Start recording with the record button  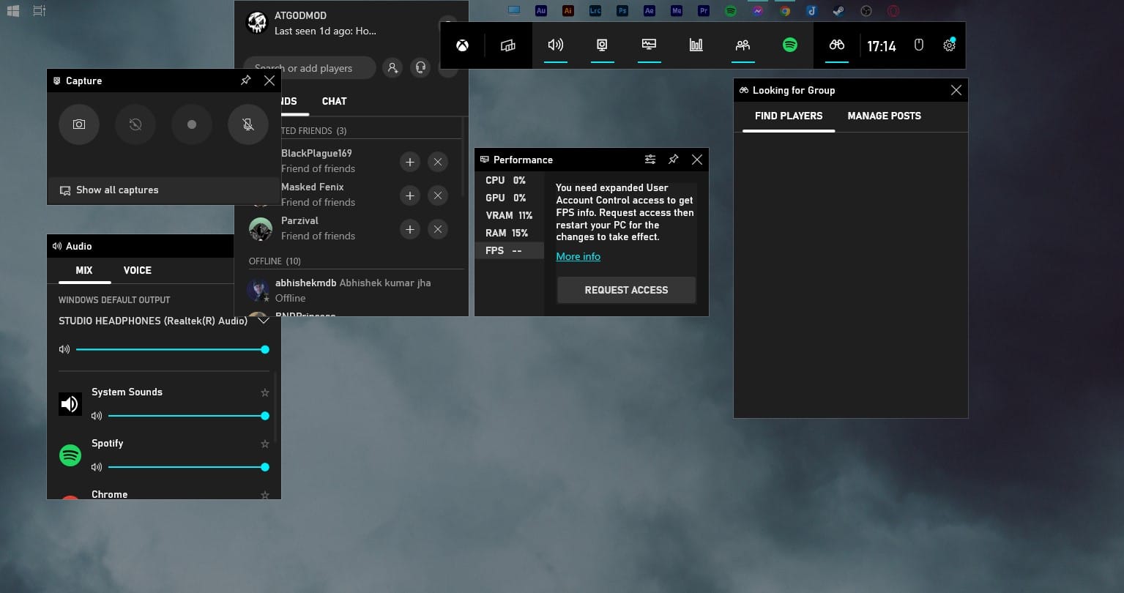tap(192, 124)
